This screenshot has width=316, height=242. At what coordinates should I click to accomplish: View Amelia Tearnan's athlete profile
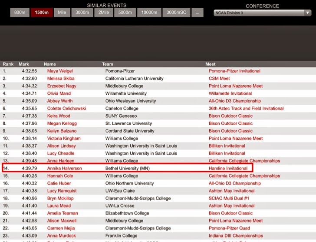point(63,213)
